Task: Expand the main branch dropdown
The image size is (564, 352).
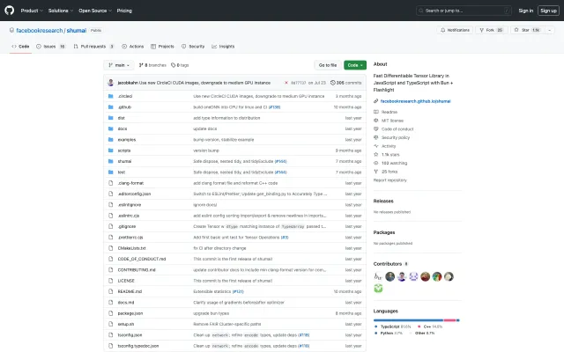Action: (x=119, y=65)
